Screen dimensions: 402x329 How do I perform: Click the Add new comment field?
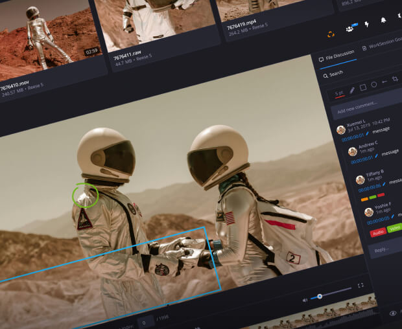tap(366, 103)
